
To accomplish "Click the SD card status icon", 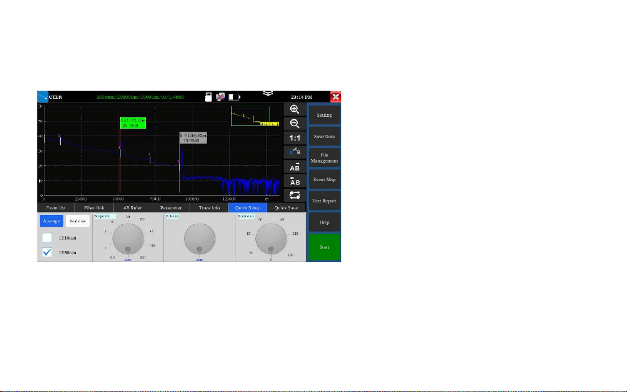I will tap(208, 97).
